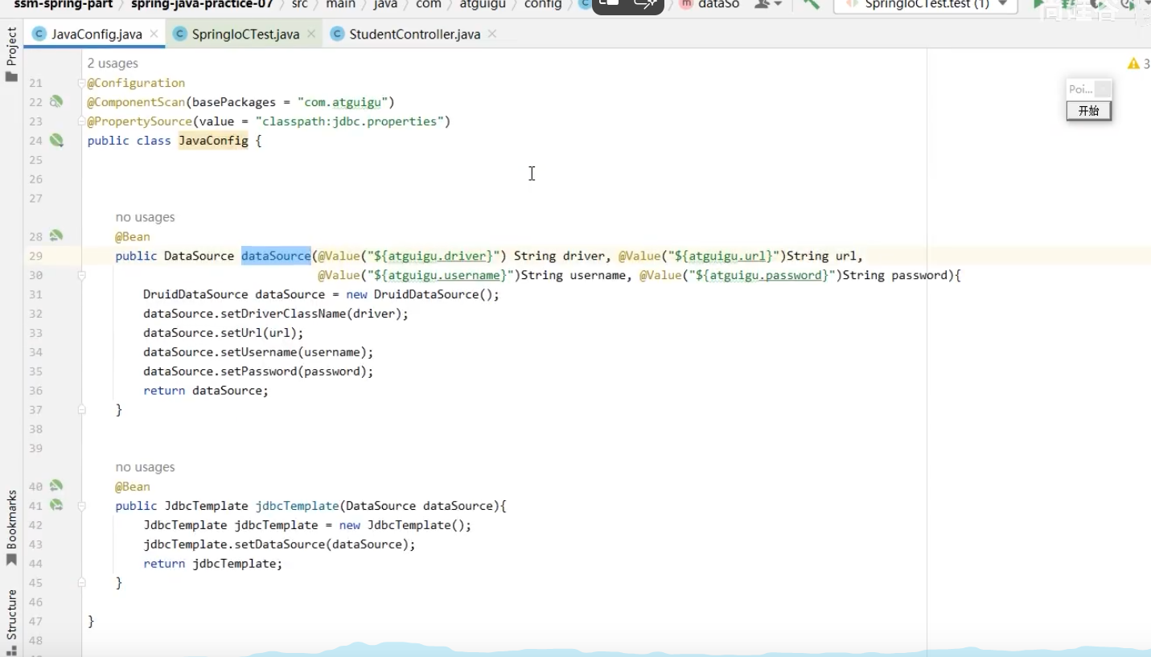
Task: Click the 'config' breadcrumb
Action: (543, 4)
